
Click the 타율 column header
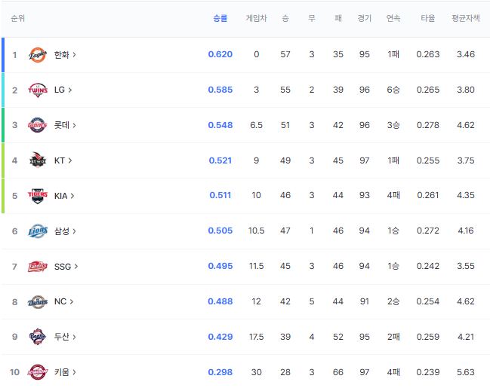pos(428,18)
